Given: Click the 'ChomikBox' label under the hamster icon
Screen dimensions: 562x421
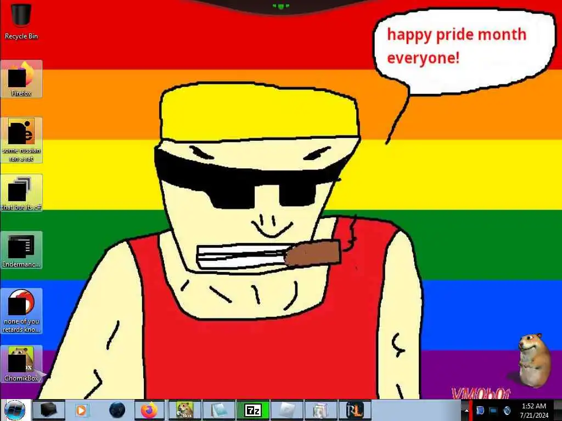Looking at the screenshot, I should (x=21, y=378).
